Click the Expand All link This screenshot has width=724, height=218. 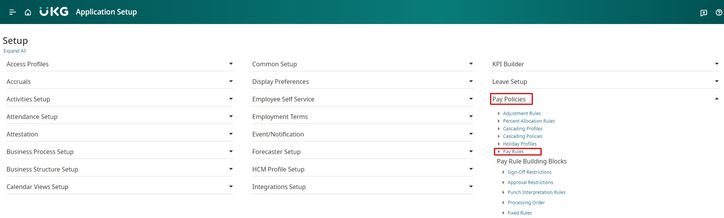click(15, 51)
